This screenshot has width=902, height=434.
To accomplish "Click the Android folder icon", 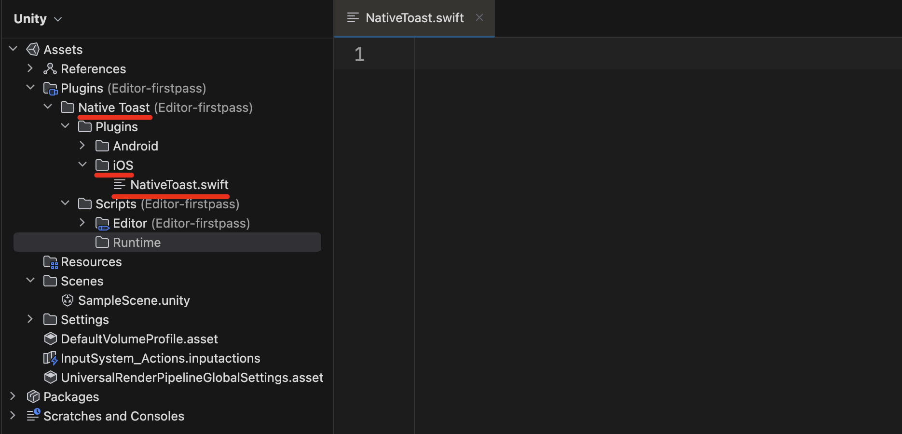I will 102,146.
